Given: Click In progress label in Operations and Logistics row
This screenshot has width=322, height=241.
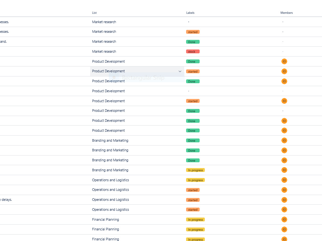Looking at the screenshot, I should pos(195,180).
